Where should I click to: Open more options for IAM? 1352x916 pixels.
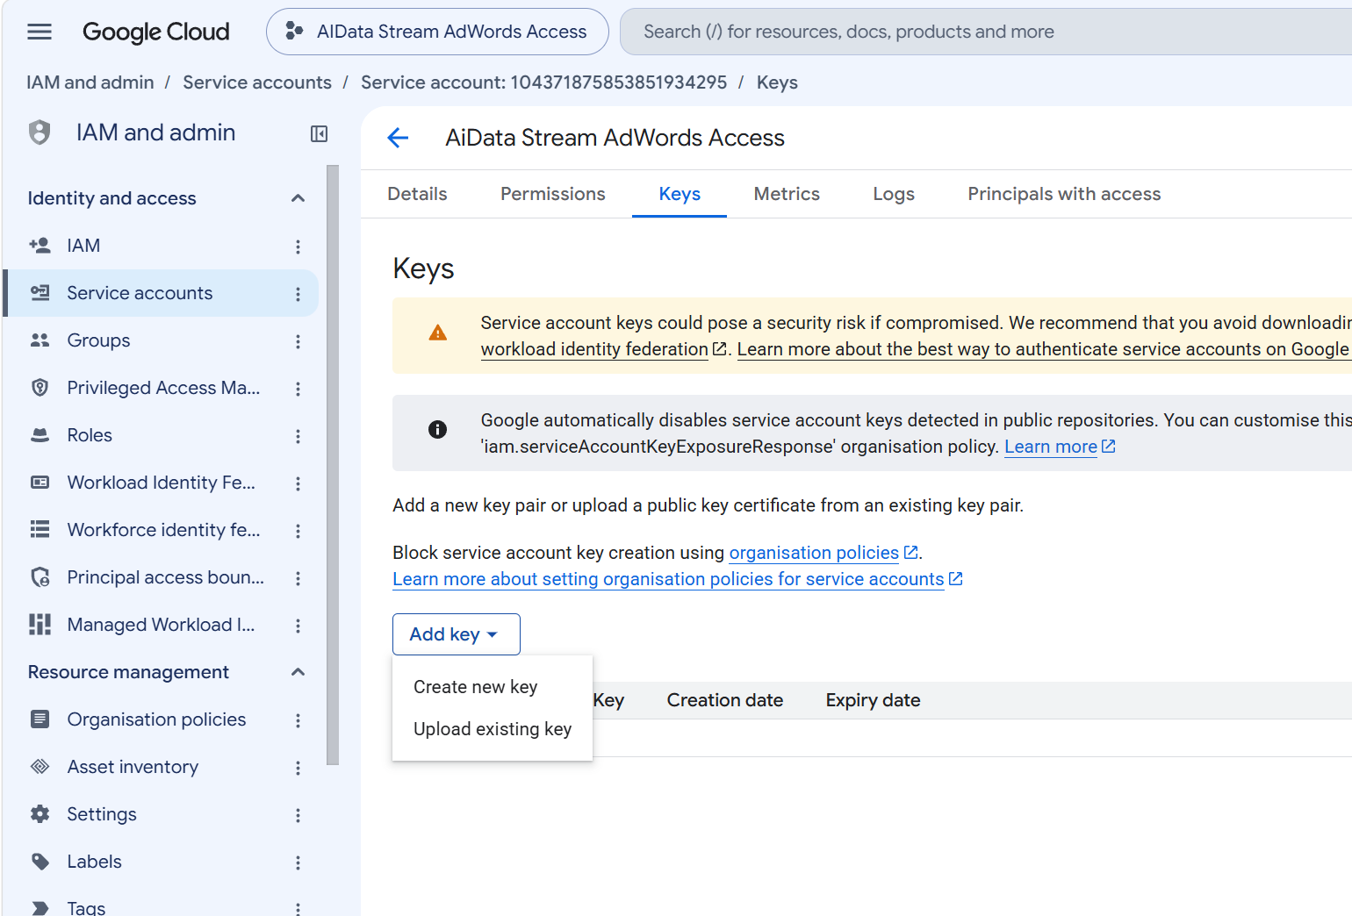point(298,247)
